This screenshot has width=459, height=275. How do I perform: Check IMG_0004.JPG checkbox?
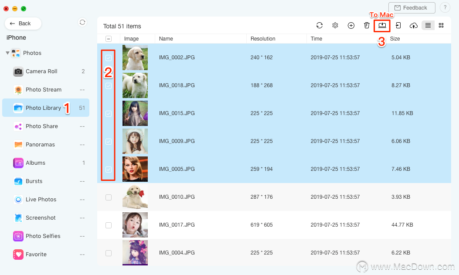tap(108, 253)
